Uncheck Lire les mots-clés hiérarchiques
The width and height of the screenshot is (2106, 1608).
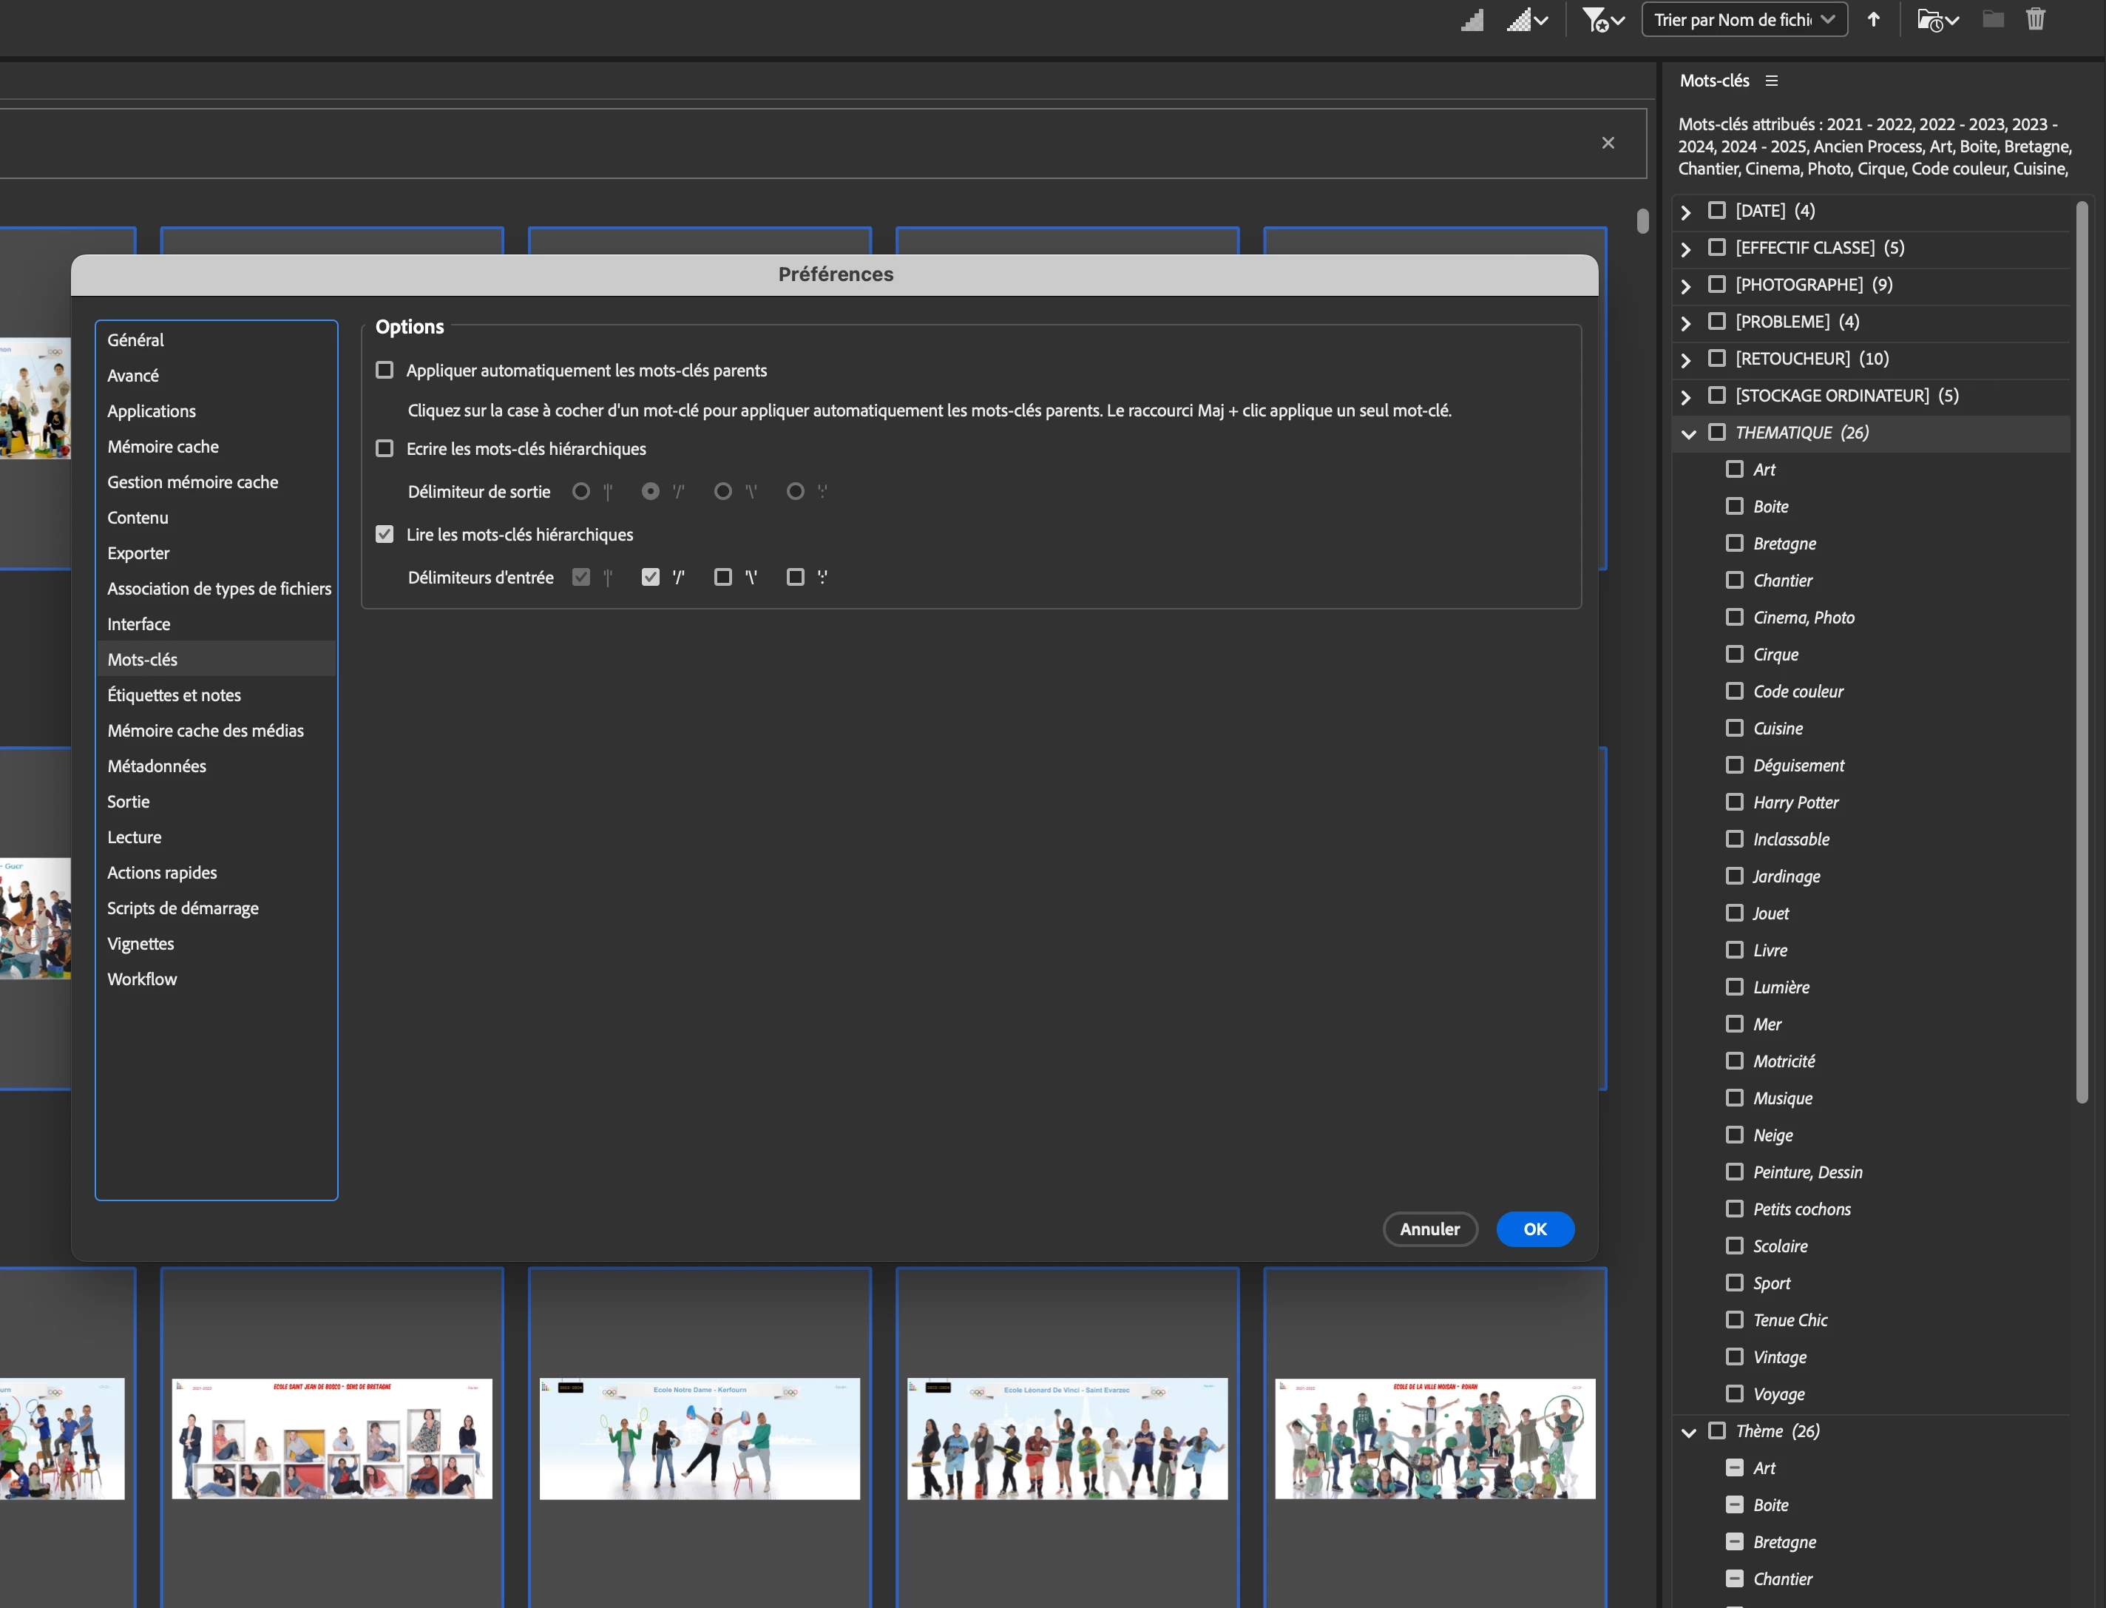pyautogui.click(x=385, y=534)
